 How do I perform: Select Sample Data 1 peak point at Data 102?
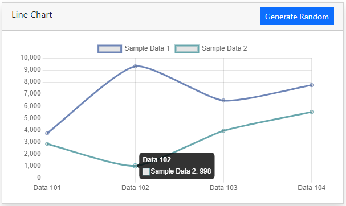tap(135, 66)
